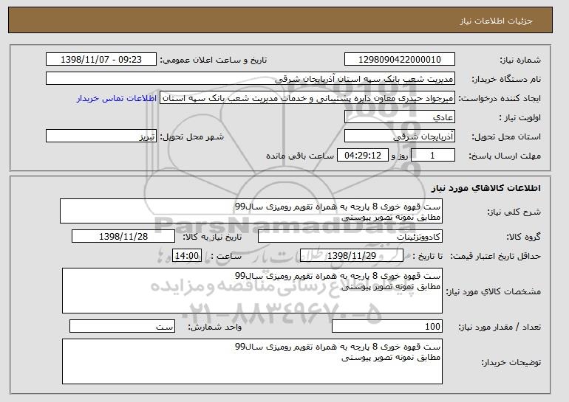Click the استان محل تحویل field آذربایجان شرقی
Viewport: 569px width, 402px height.
pos(400,136)
